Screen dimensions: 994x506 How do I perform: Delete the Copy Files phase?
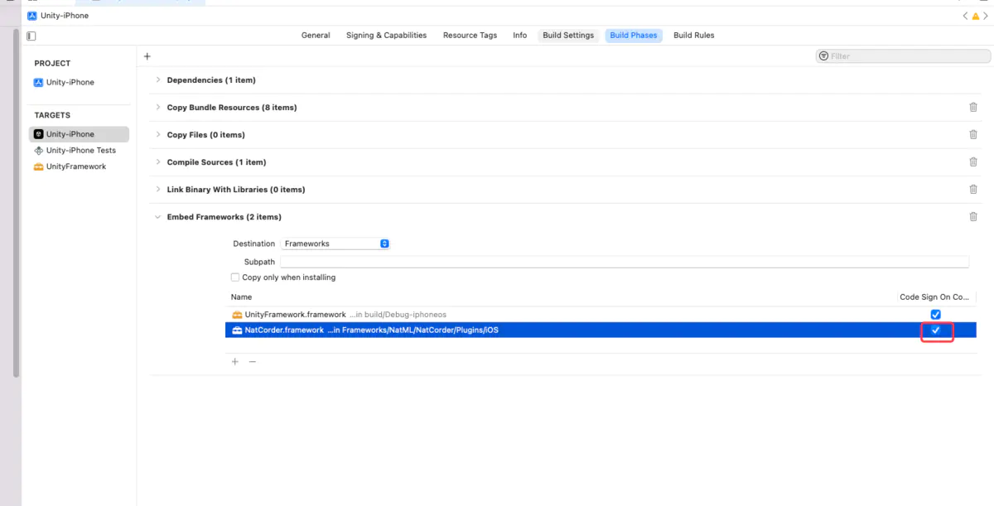pyautogui.click(x=973, y=135)
